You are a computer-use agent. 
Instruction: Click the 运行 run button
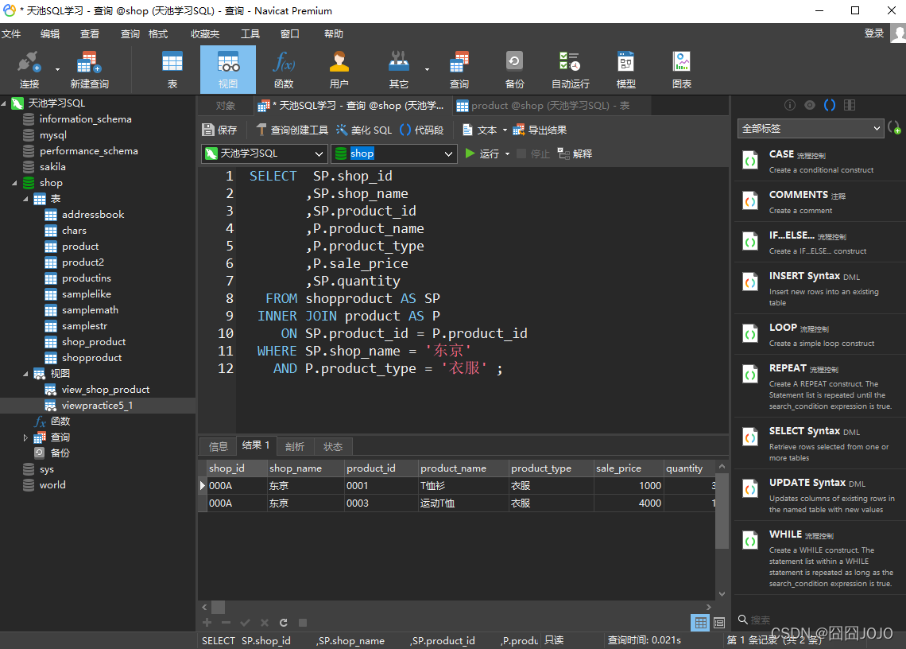click(483, 154)
